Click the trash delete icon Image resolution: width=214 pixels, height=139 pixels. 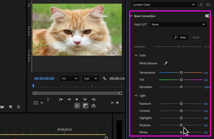(18, 107)
